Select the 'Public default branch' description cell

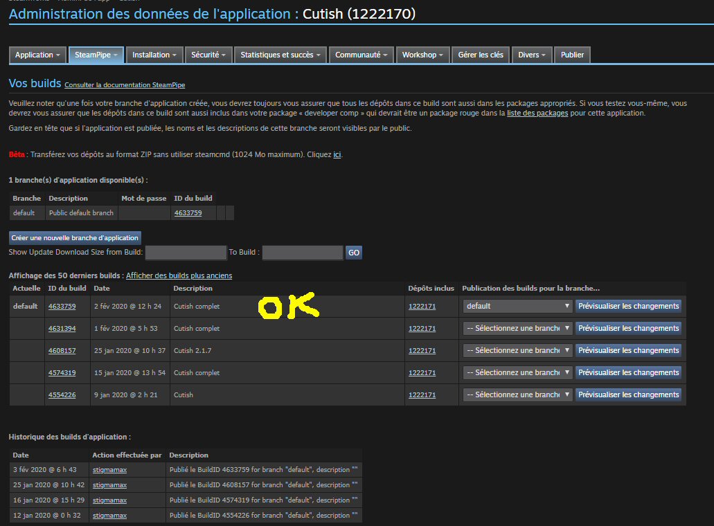tap(81, 213)
